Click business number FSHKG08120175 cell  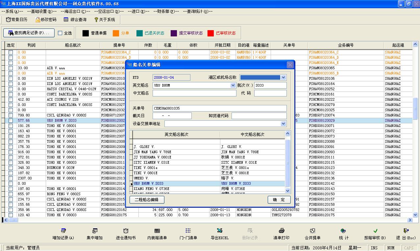(x=345, y=215)
